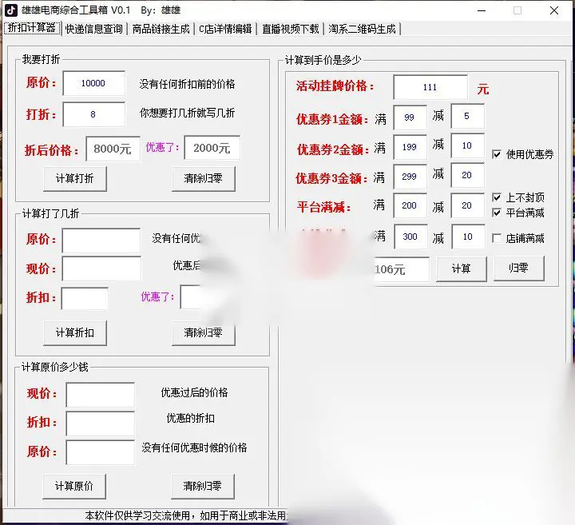Click the 活动挂牌价格 label
The width and height of the screenshot is (575, 525).
click(x=335, y=86)
